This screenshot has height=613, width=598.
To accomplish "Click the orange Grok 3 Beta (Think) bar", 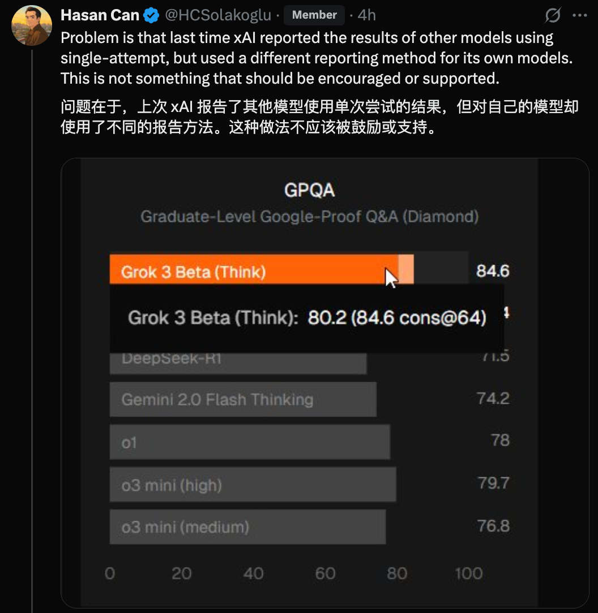I will (x=254, y=269).
